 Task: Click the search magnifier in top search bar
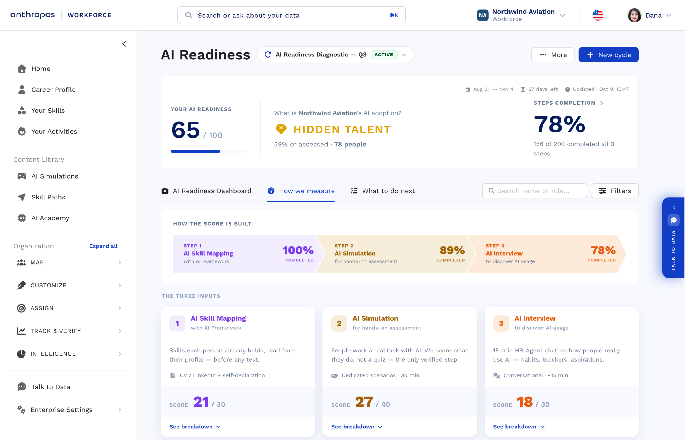[x=189, y=15]
